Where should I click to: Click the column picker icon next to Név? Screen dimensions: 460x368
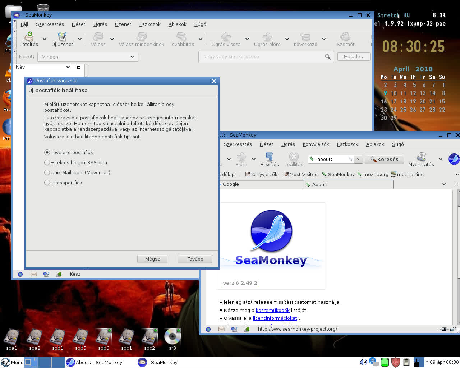(x=79, y=67)
